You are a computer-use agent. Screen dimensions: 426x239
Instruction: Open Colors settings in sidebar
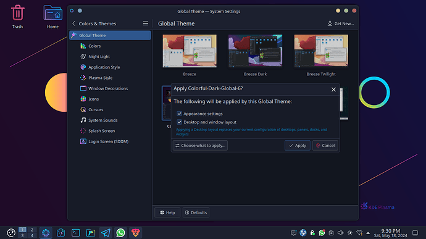coord(110,46)
